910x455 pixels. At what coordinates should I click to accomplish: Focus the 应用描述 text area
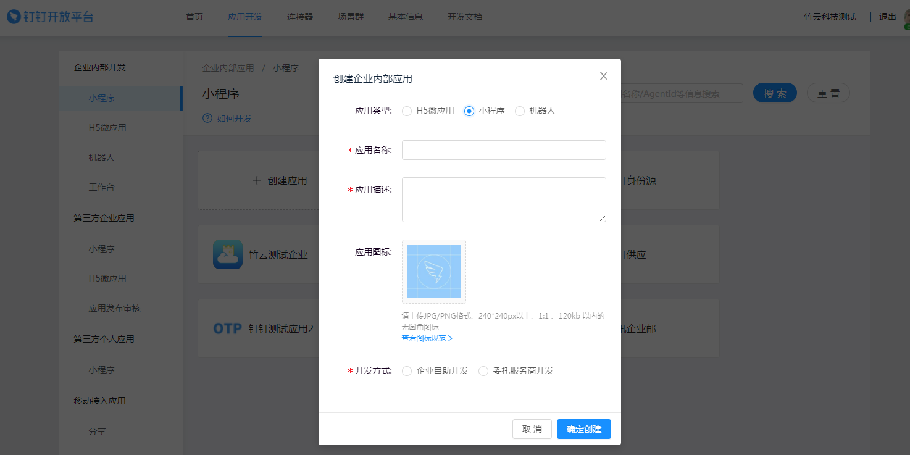(x=504, y=199)
